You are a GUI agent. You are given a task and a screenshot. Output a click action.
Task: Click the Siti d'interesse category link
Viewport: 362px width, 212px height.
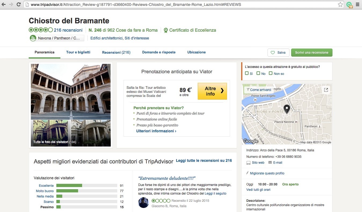(137, 38)
